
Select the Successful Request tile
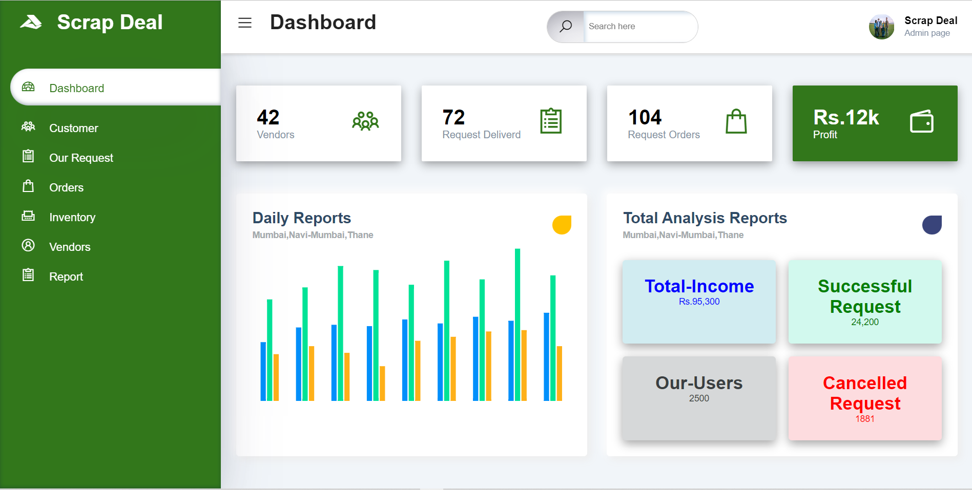click(865, 302)
